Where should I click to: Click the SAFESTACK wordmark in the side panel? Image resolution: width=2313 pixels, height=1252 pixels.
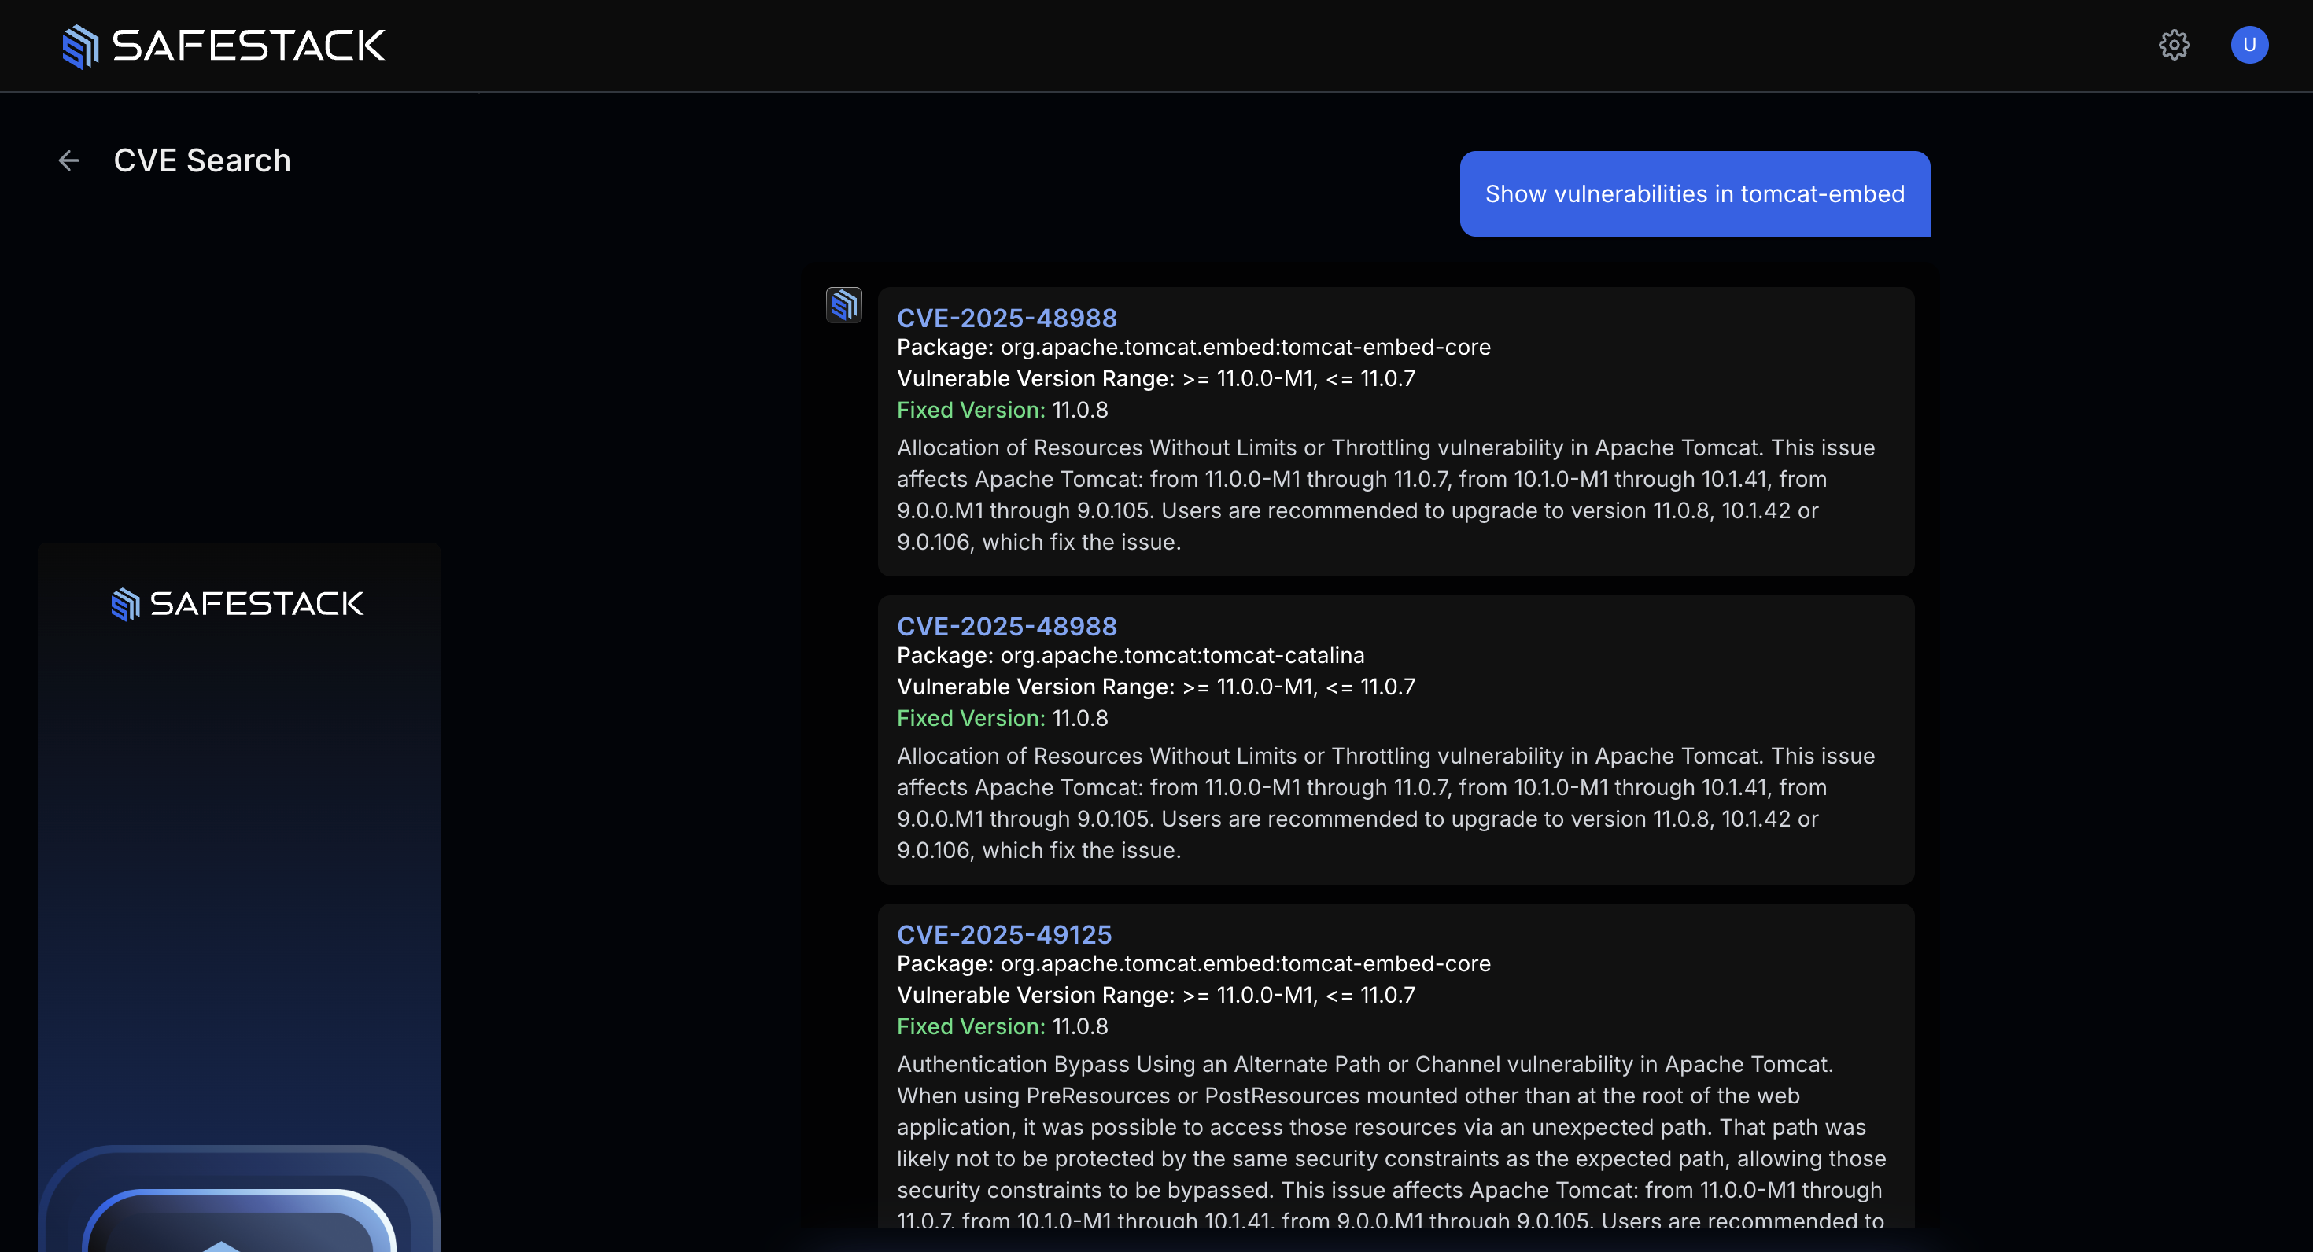tap(256, 604)
